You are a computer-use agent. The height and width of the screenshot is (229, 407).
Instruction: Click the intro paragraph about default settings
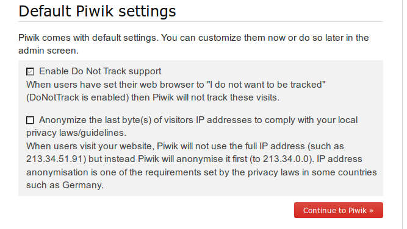click(193, 44)
